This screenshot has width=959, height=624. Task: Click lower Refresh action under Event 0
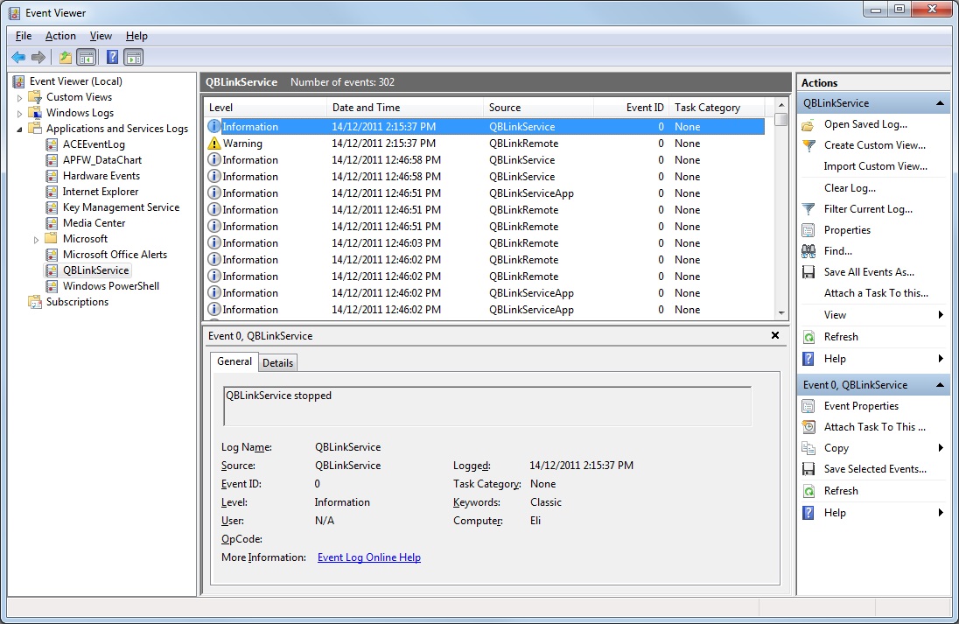841,491
